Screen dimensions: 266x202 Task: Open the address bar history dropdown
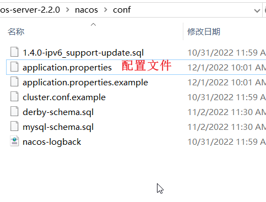(257, 10)
